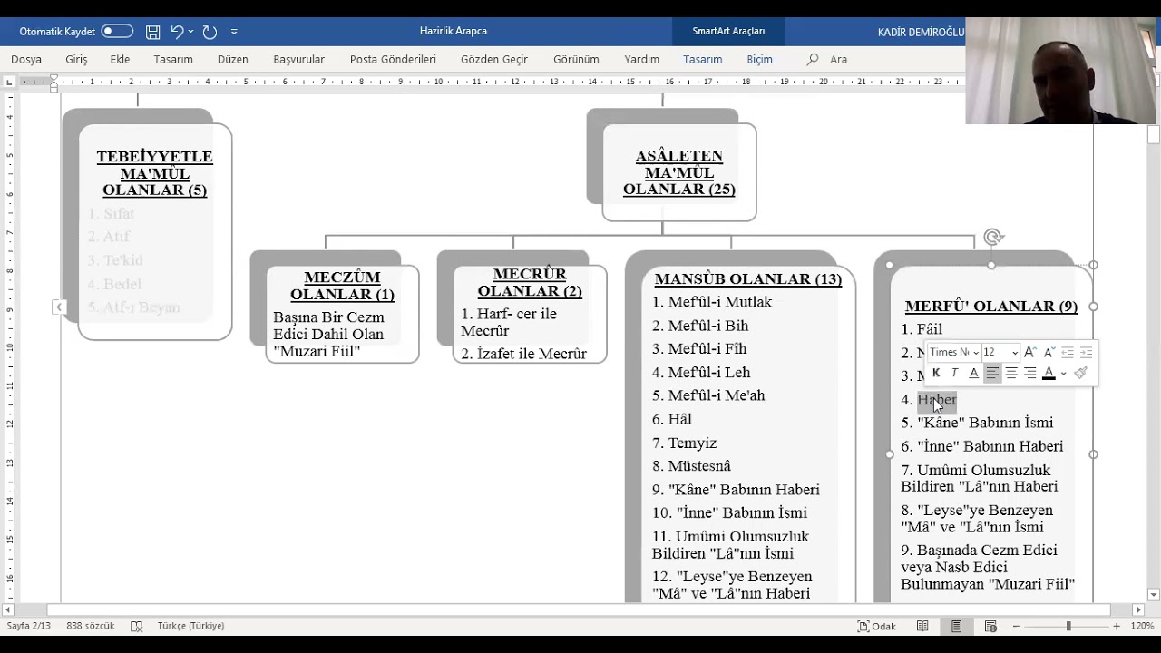Click the decrease indent icon
Image resolution: width=1161 pixels, height=653 pixels.
(1068, 352)
